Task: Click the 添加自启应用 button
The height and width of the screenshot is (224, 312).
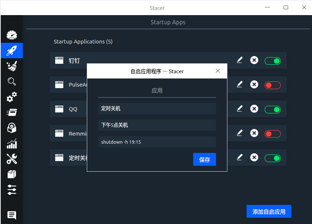Action: tap(269, 211)
